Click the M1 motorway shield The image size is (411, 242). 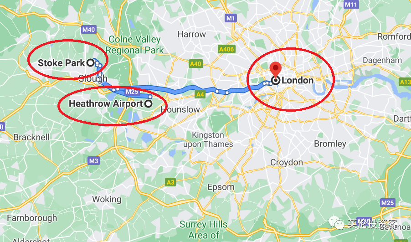click(231, 18)
